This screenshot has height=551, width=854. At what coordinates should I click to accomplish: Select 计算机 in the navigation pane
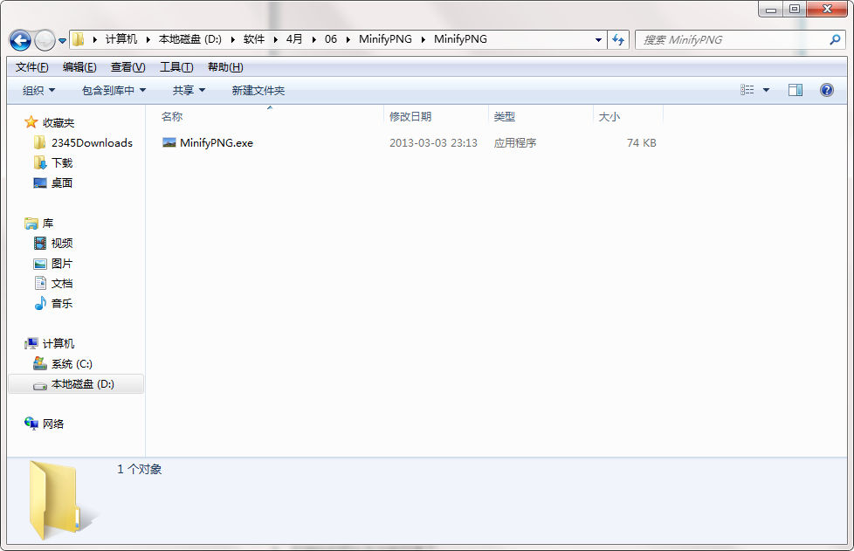click(59, 343)
